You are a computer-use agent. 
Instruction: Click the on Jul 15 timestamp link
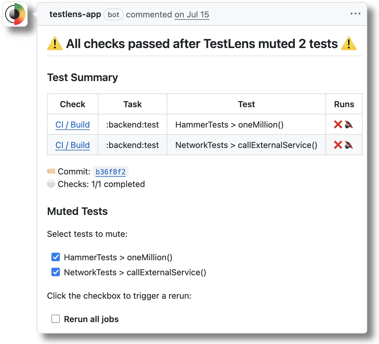192,15
